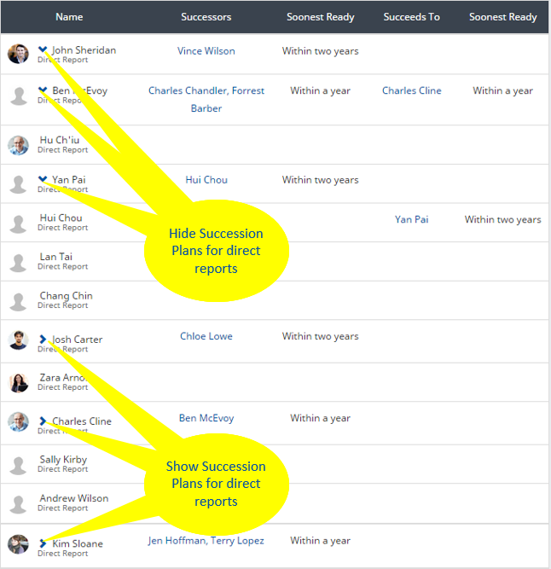Open Chloe Lowe successor link
551x569 pixels.
[206, 336]
